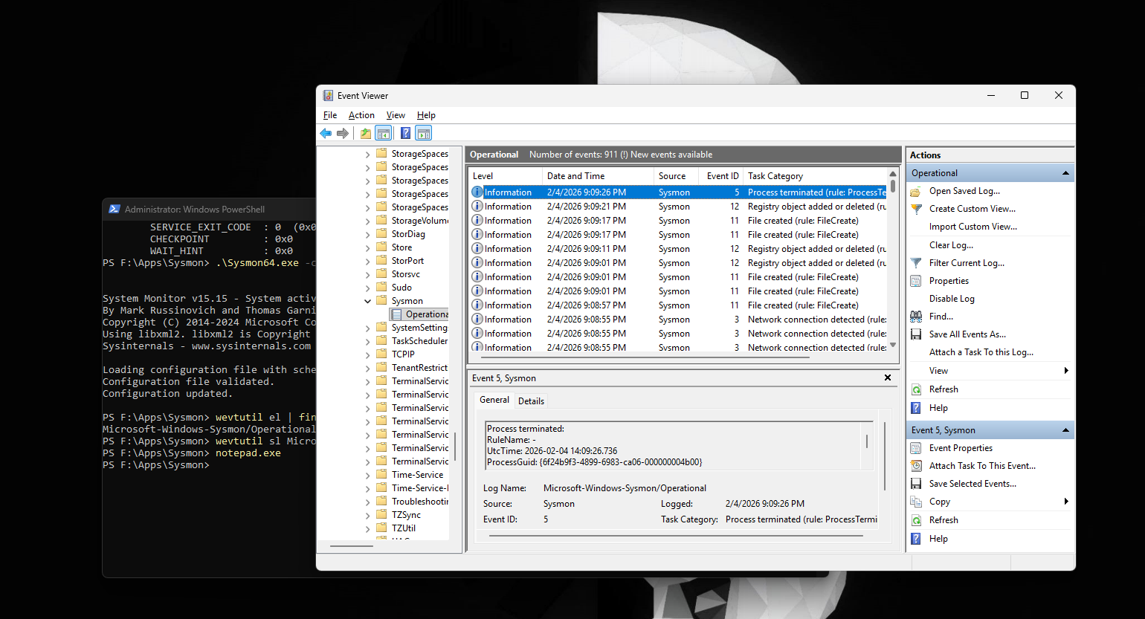
Task: Expand the Sysmon tree node
Action: click(367, 301)
